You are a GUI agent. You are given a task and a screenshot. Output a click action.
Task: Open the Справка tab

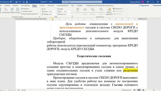click(79, 6)
